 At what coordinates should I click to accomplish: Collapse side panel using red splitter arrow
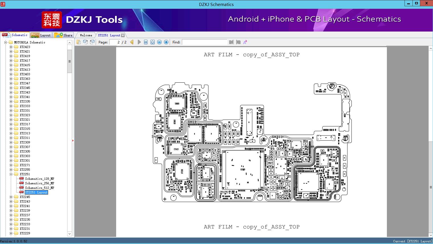tap(73, 140)
